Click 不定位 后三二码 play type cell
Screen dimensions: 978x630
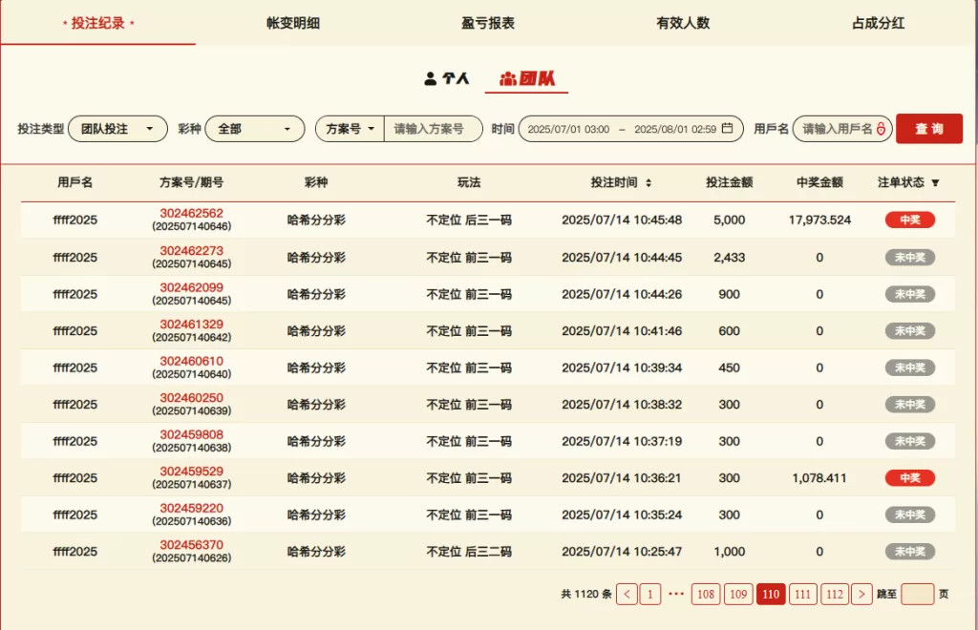pyautogui.click(x=469, y=552)
